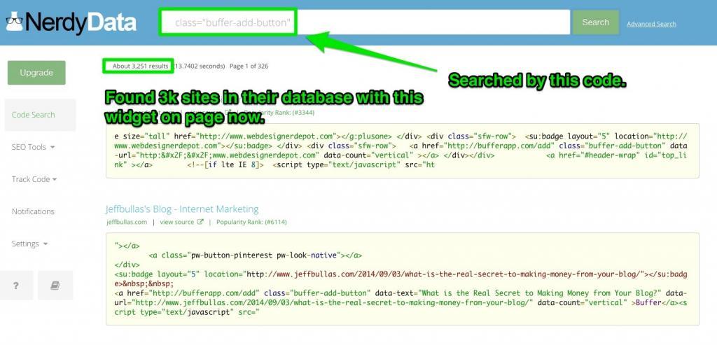The width and height of the screenshot is (717, 345).
Task: Click the search input field
Action: [x=365, y=22]
